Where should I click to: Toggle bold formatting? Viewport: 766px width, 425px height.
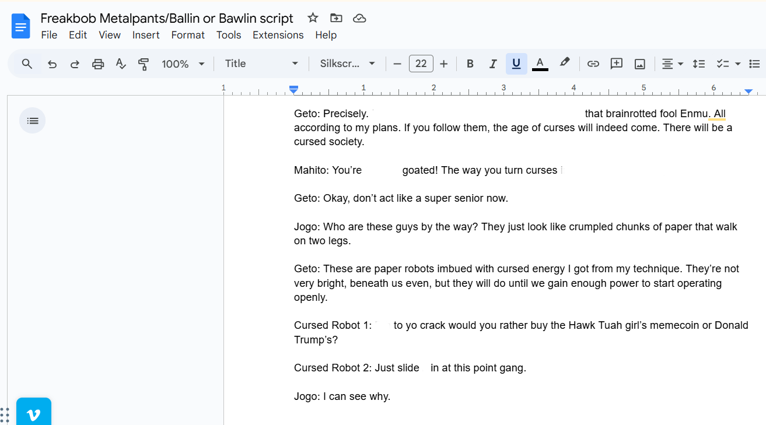tap(470, 64)
